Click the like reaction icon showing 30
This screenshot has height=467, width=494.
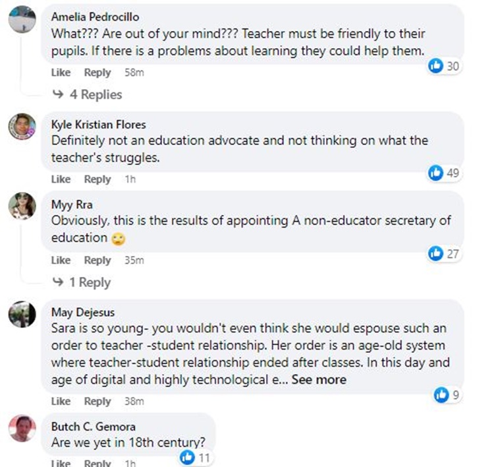tap(435, 66)
